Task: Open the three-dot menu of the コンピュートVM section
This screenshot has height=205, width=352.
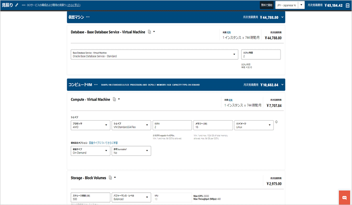Action: coord(96,85)
